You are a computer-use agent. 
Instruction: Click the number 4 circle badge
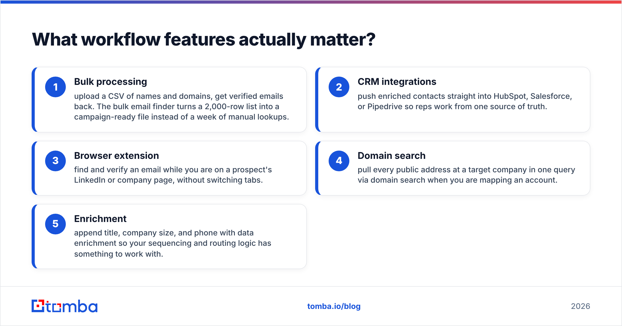click(339, 161)
